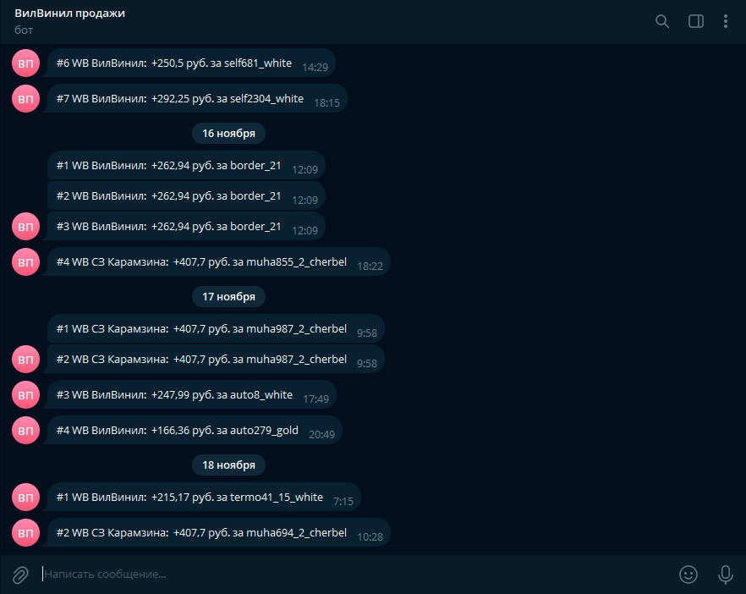Screen dimensions: 746x594
Task: Click avatar next to muha855_2_cherbel message
Action: (25, 262)
